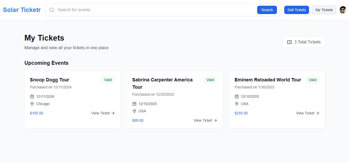Click the magnifier icon in search bar

[52, 10]
